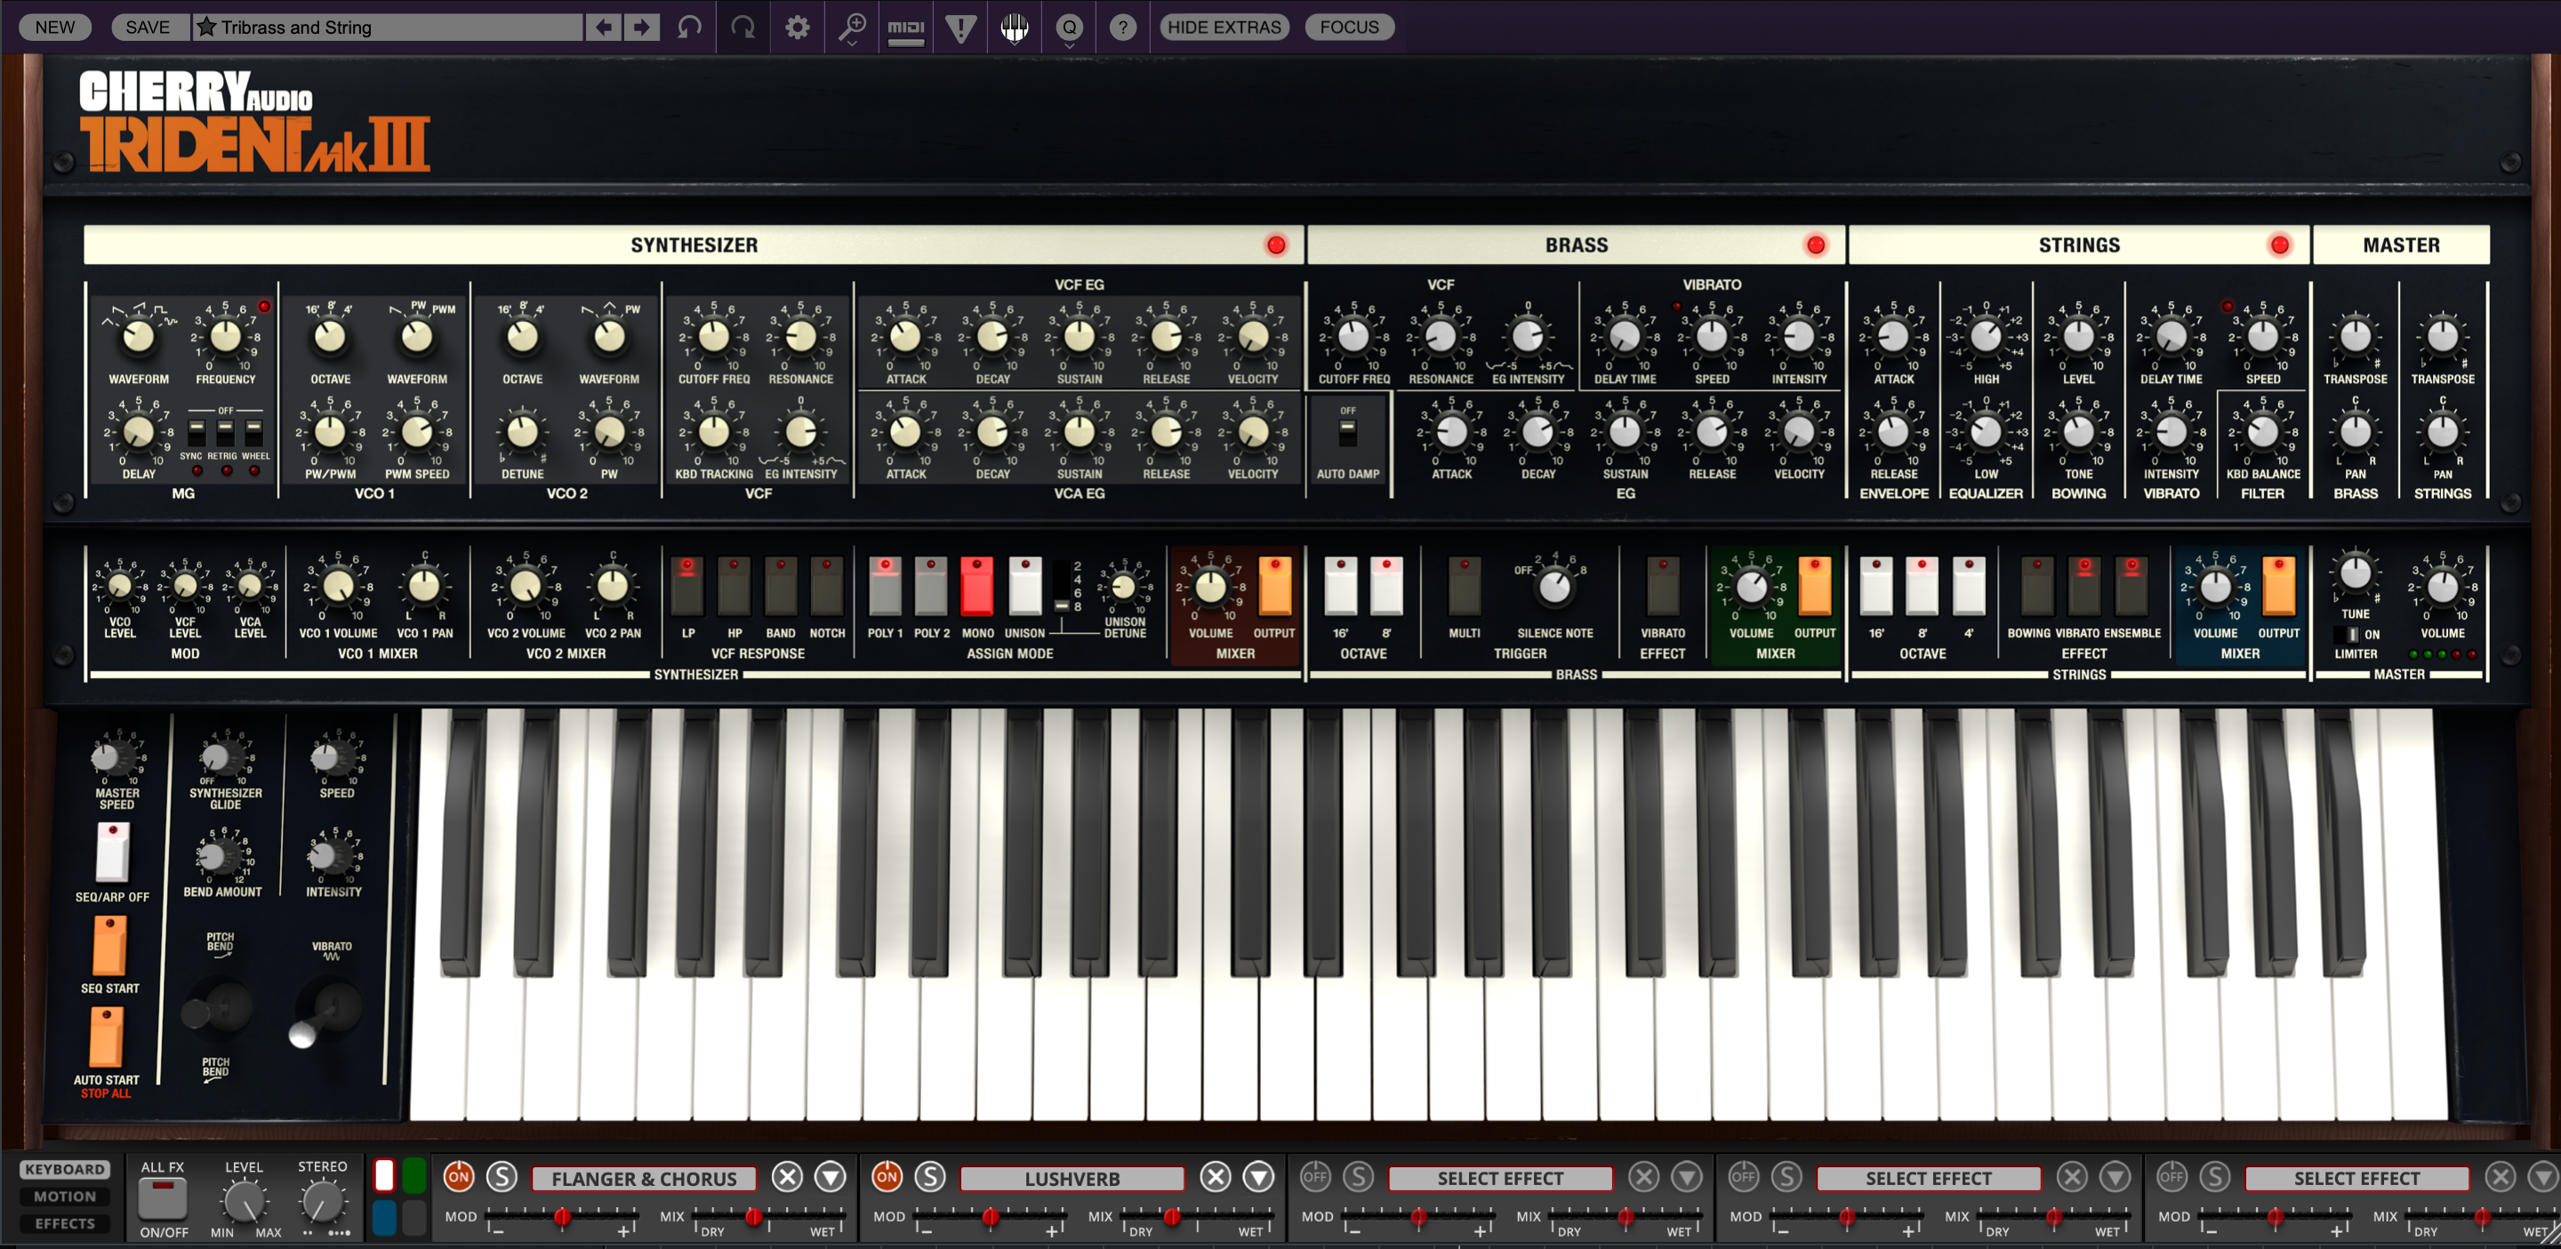This screenshot has height=1249, width=2561.
Task: Click the help question mark icon
Action: click(x=1122, y=27)
